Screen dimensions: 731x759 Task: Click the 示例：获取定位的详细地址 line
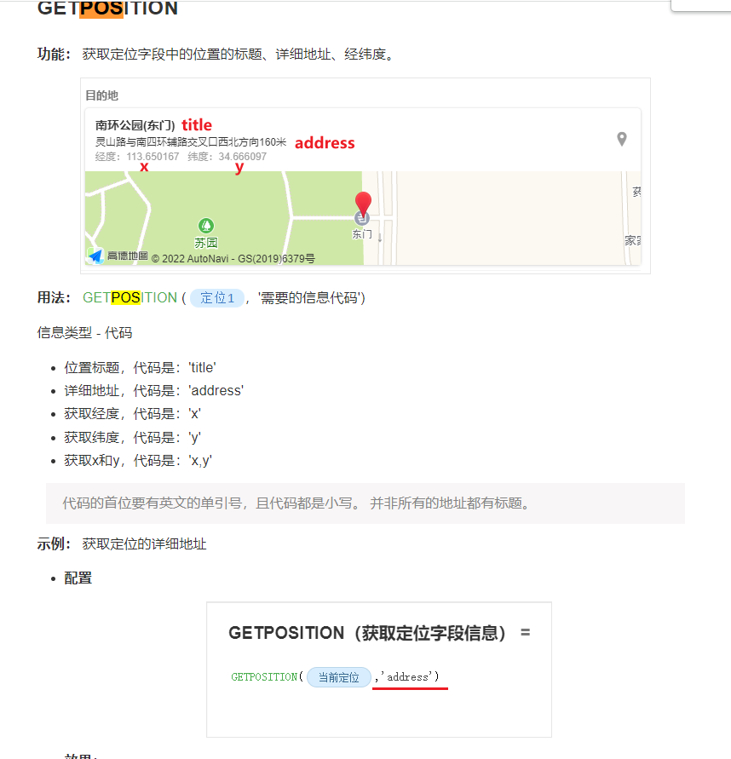point(122,543)
